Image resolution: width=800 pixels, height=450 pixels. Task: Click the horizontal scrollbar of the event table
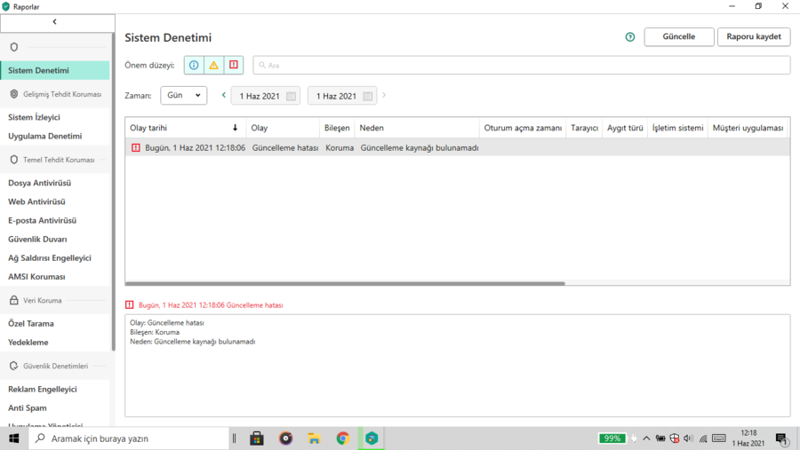click(x=345, y=283)
